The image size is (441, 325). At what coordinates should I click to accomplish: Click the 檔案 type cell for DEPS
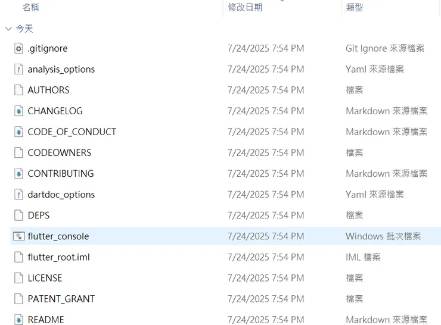point(355,215)
